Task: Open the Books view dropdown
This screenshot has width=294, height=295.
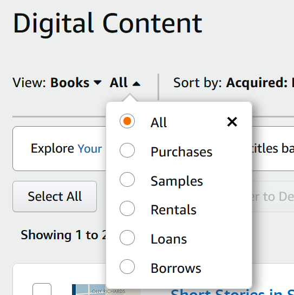Action: click(76, 83)
